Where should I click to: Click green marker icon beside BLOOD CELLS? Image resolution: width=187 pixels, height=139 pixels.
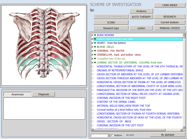(95, 47)
